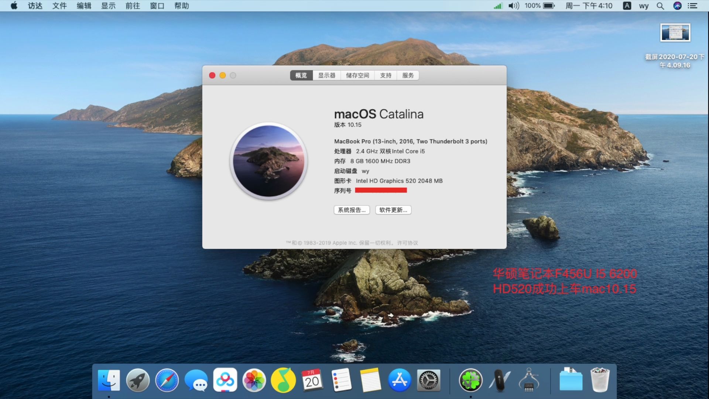Open the 编辑 menu
The height and width of the screenshot is (399, 709).
pos(84,6)
